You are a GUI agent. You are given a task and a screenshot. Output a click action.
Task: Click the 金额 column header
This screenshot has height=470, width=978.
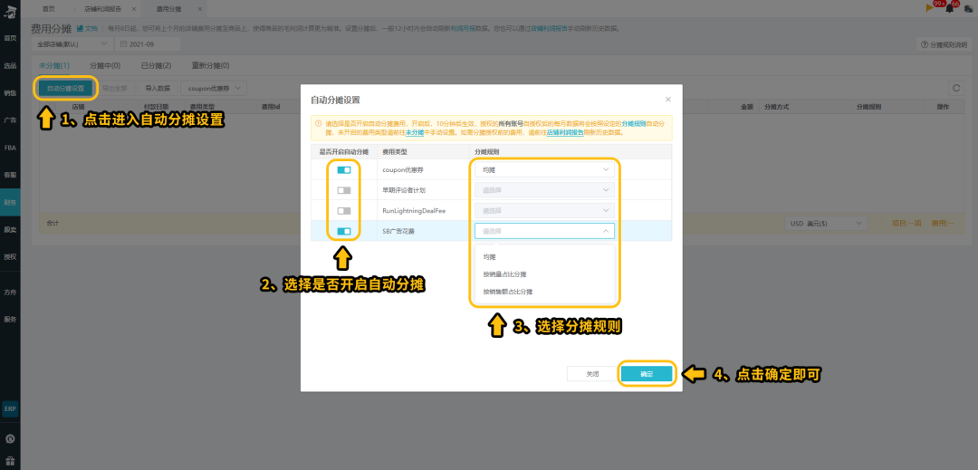click(x=747, y=107)
